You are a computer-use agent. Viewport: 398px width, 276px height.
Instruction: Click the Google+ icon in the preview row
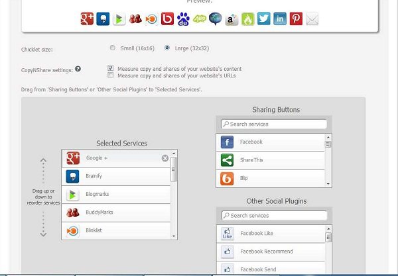click(87, 19)
